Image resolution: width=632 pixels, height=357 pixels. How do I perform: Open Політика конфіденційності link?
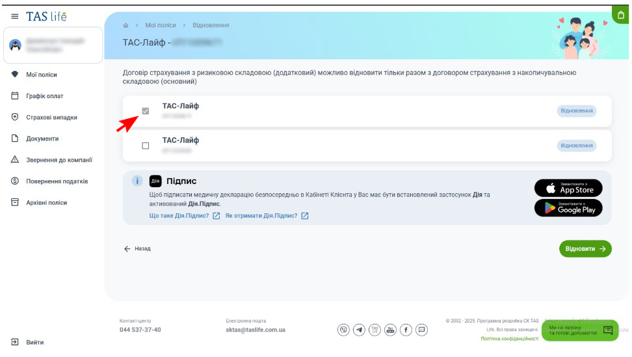tap(510, 338)
